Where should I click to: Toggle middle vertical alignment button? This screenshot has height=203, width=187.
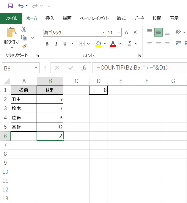point(158,32)
